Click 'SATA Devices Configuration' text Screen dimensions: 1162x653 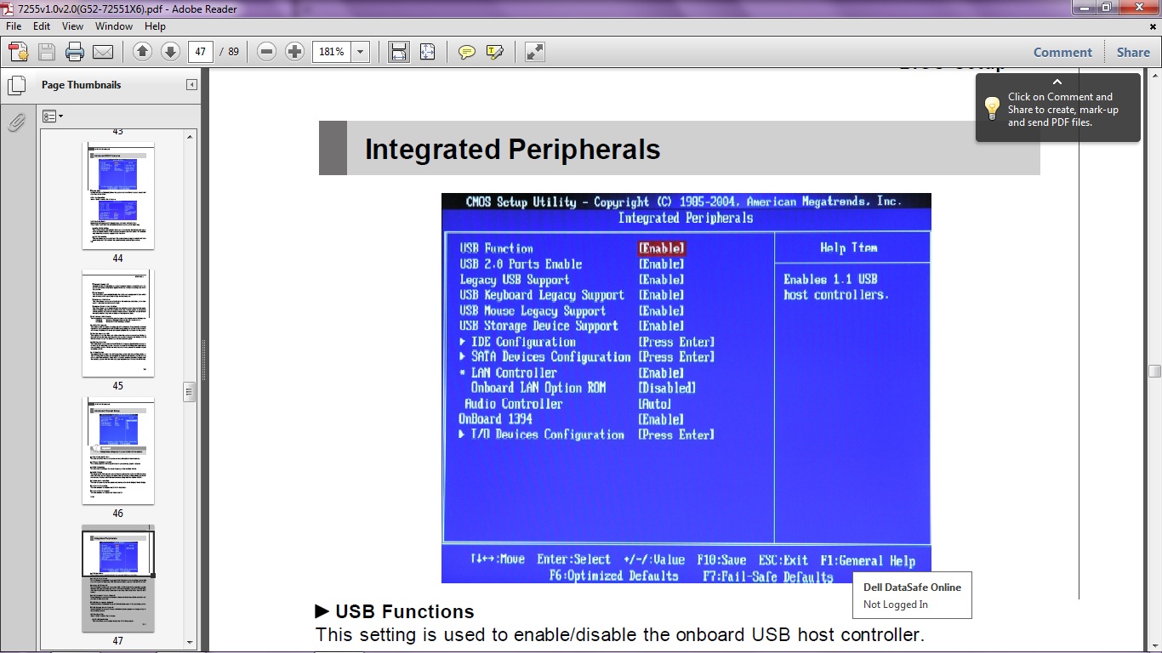(550, 357)
